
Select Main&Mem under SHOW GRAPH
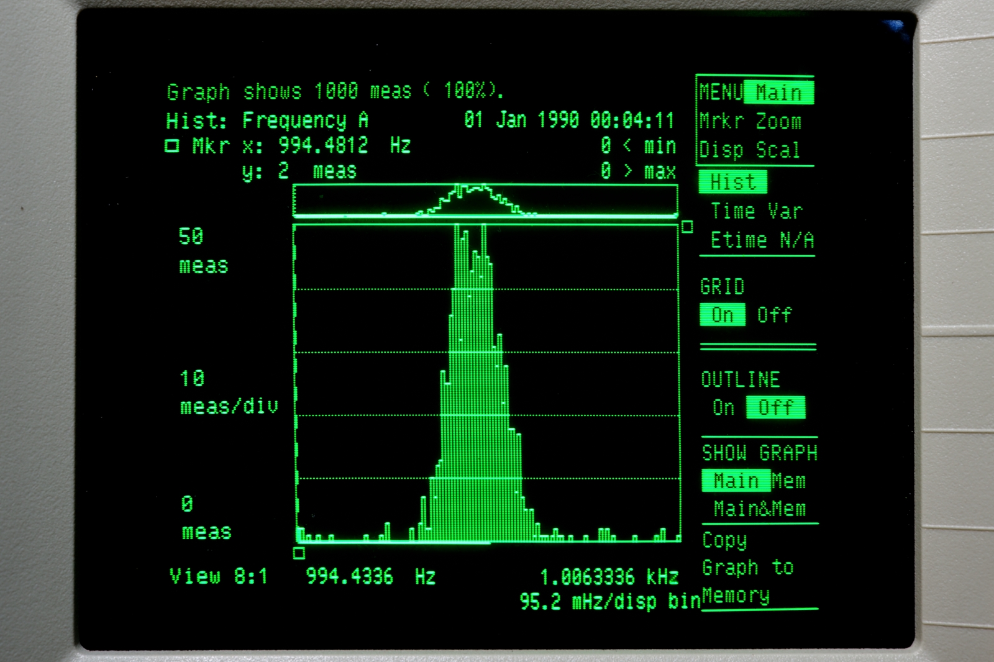pyautogui.click(x=759, y=509)
